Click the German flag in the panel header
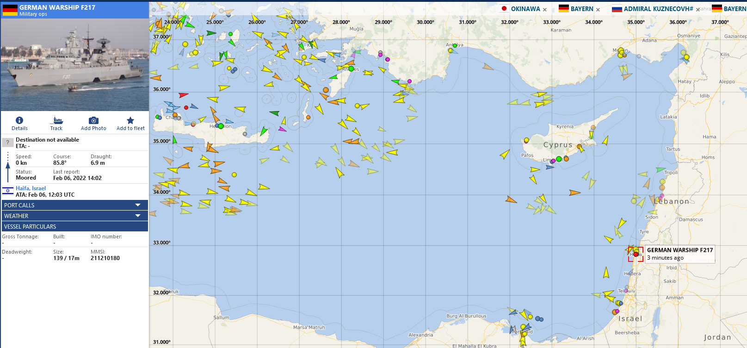747x348 pixels. 10,10
